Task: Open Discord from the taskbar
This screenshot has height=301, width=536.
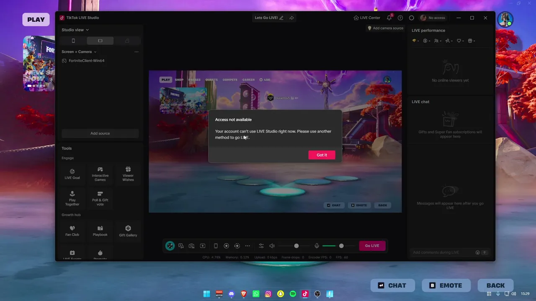Action: click(231, 294)
